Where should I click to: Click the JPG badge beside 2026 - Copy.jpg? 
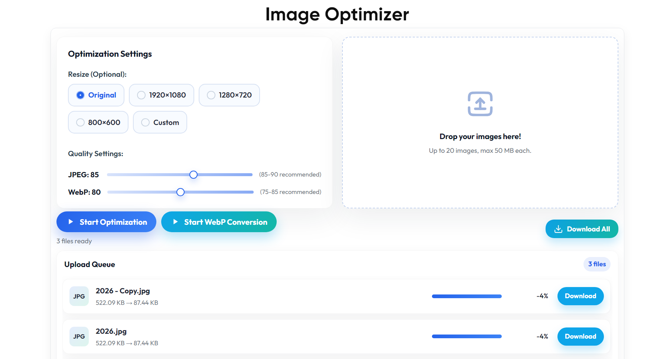[79, 296]
